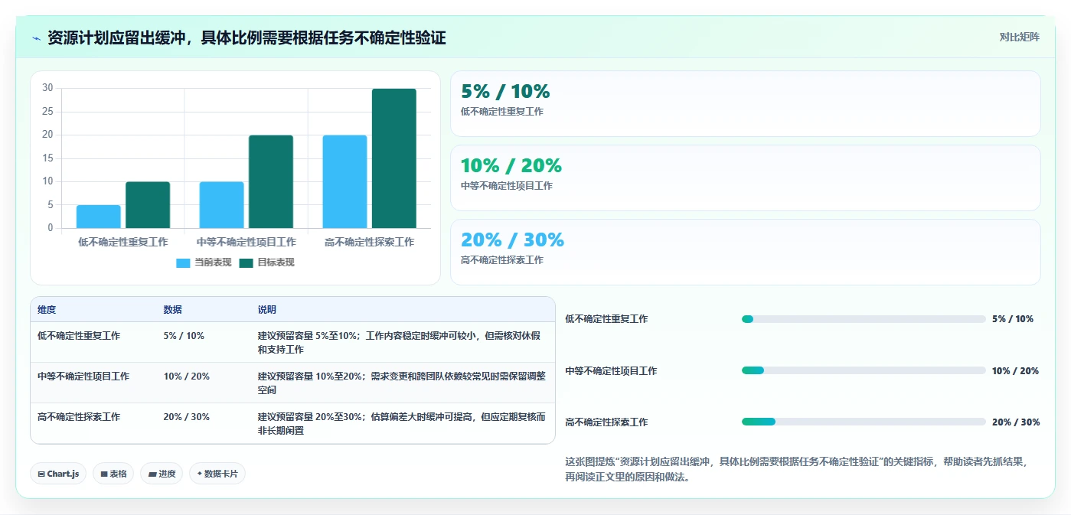
Task: Click the title 资源计划应留出缓冲 heading
Action: click(x=247, y=37)
